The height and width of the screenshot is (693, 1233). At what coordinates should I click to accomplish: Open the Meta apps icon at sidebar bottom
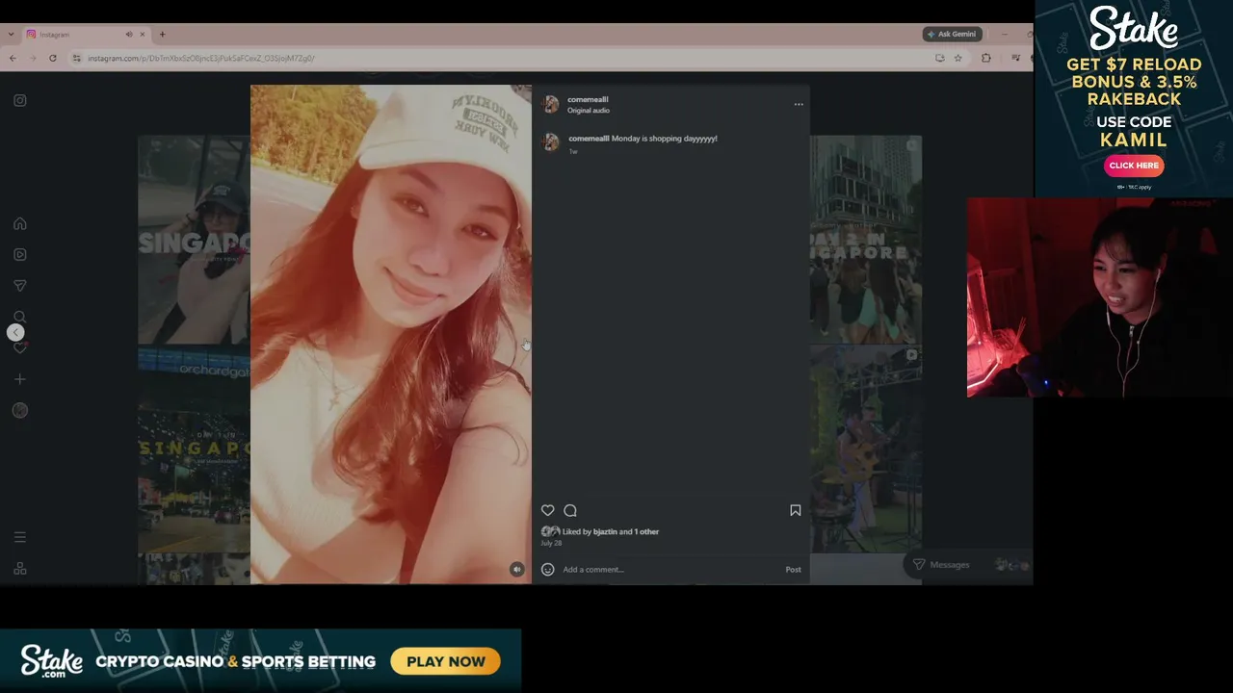click(x=20, y=569)
